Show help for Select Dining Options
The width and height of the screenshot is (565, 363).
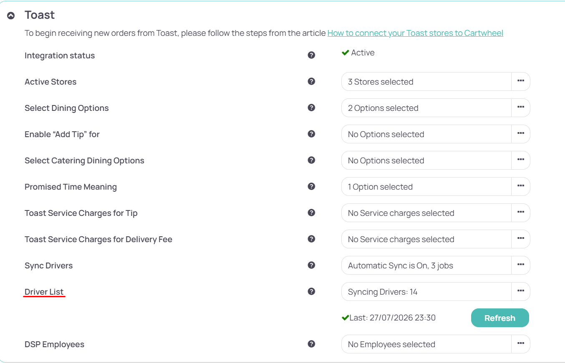[x=311, y=108]
